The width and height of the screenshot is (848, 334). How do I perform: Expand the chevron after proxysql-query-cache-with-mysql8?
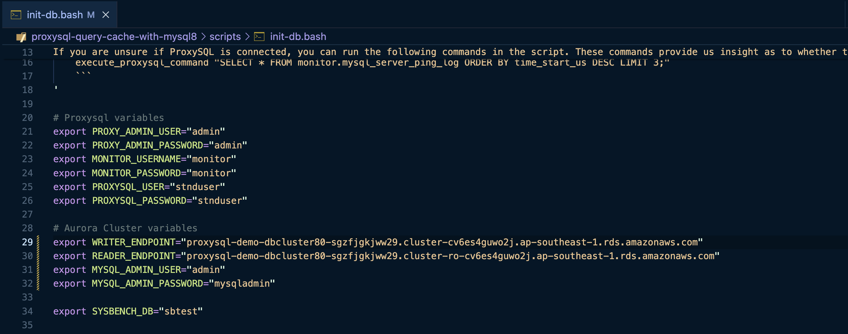pyautogui.click(x=203, y=36)
